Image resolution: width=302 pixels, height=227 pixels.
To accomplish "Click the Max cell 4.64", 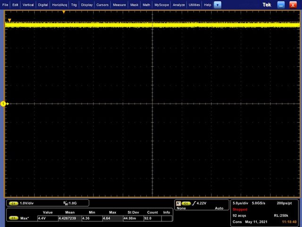I will [113, 218].
